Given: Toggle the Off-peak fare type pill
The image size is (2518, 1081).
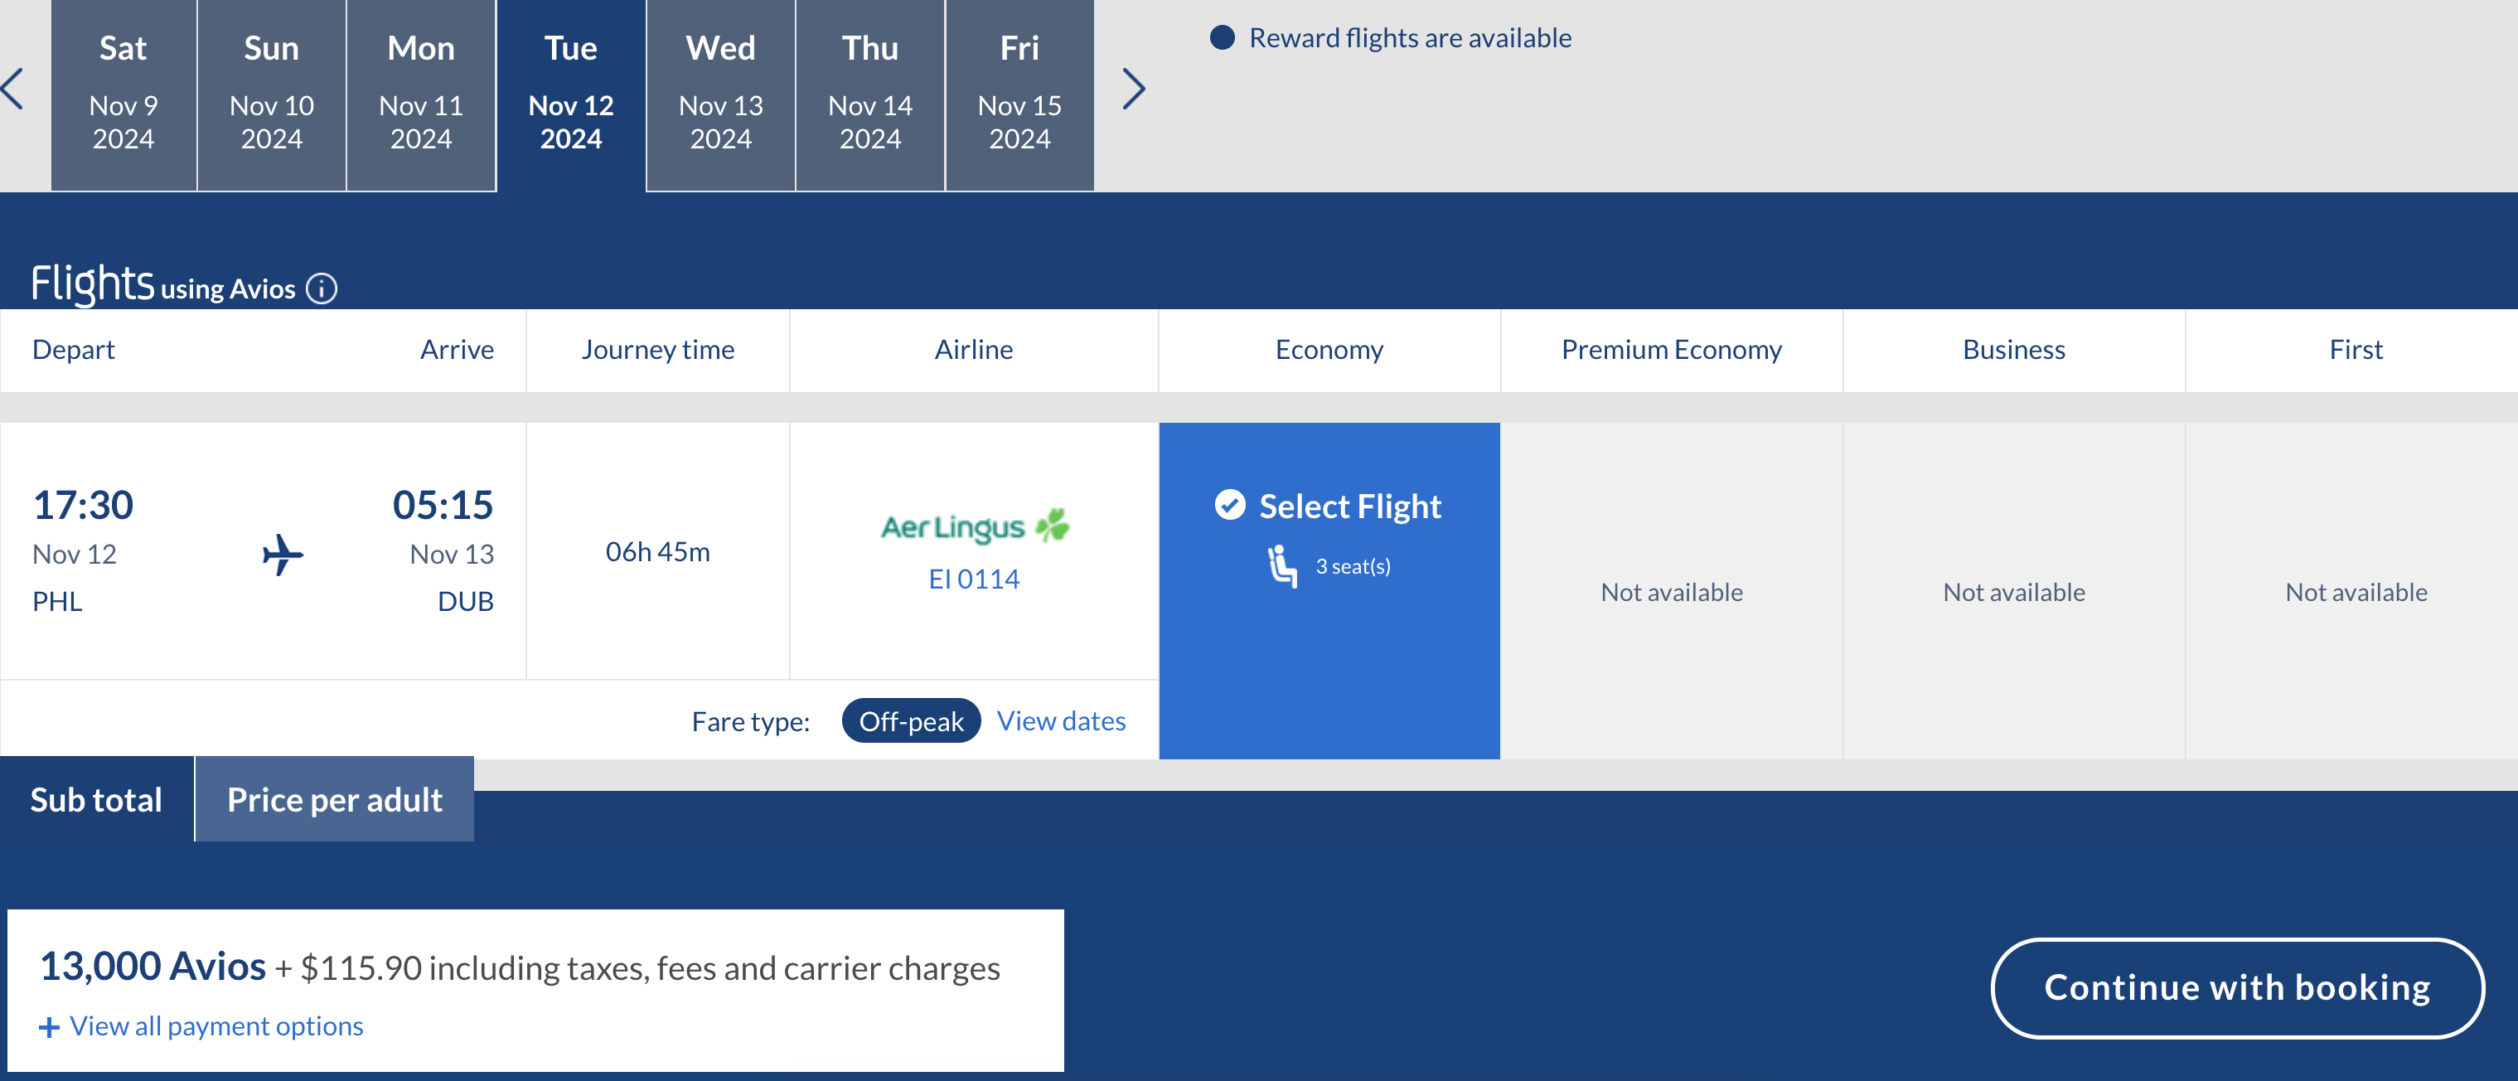Looking at the screenshot, I should tap(911, 720).
